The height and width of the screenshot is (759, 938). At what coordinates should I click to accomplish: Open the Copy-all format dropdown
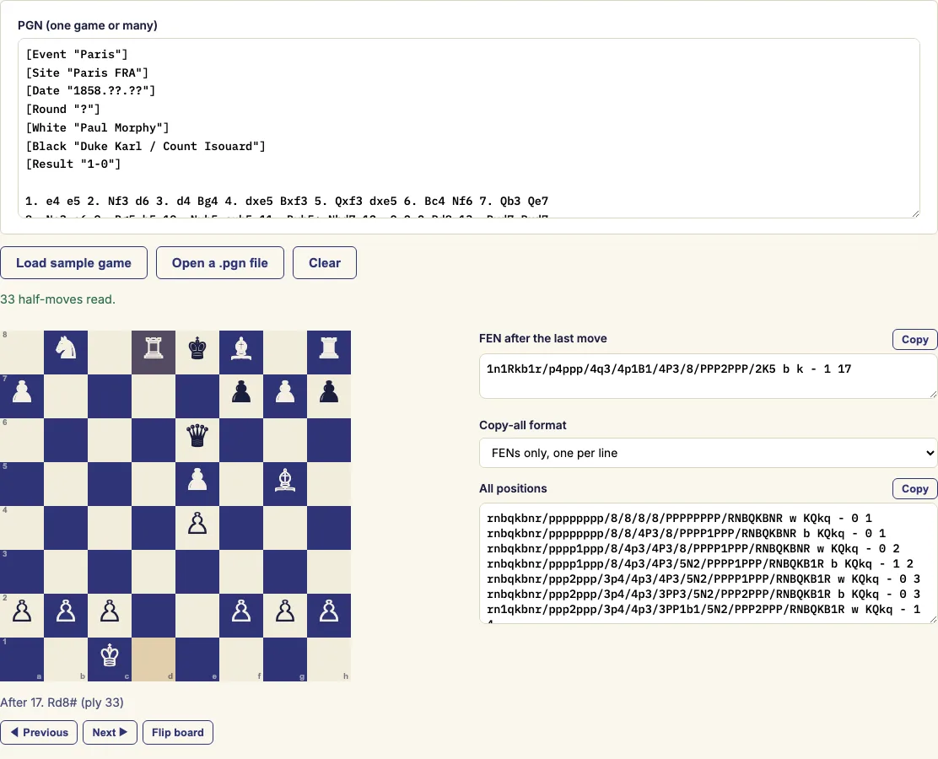(x=709, y=453)
